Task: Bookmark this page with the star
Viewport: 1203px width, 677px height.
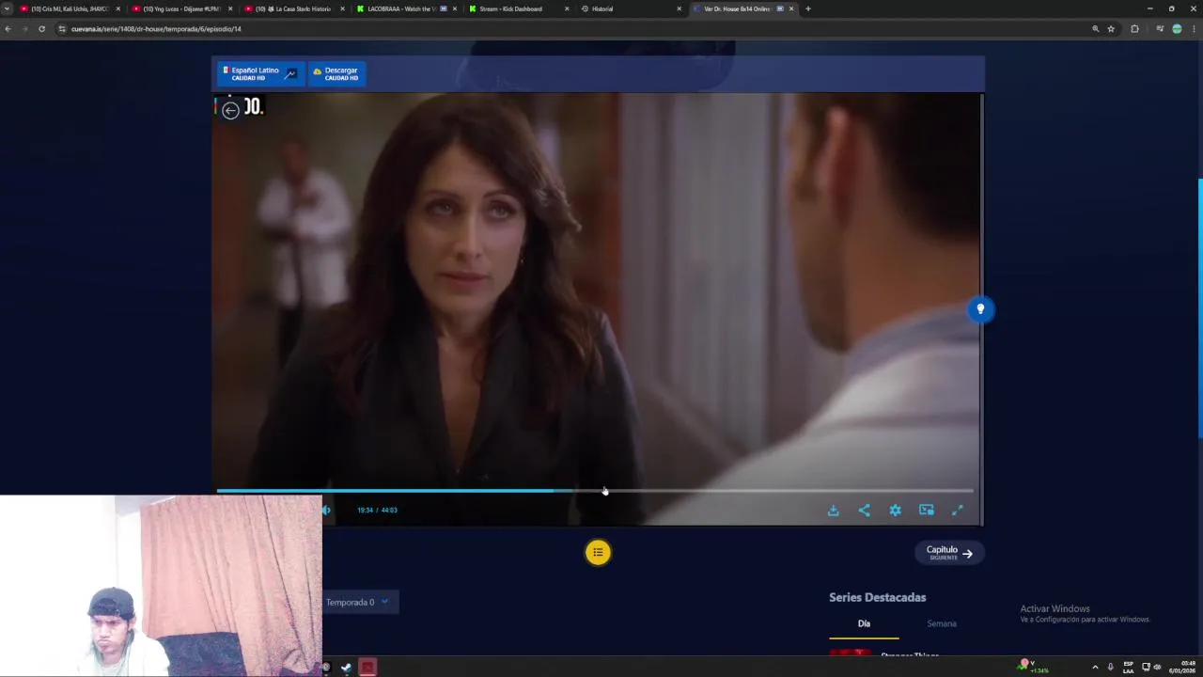Action: (1111, 29)
